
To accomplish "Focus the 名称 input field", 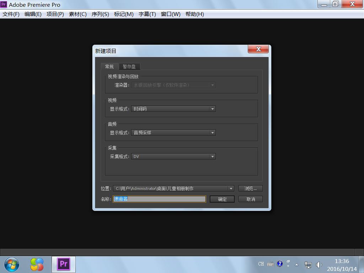I will click(x=159, y=199).
